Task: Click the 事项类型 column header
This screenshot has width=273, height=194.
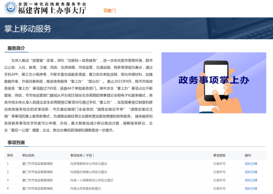Action: tap(219, 155)
